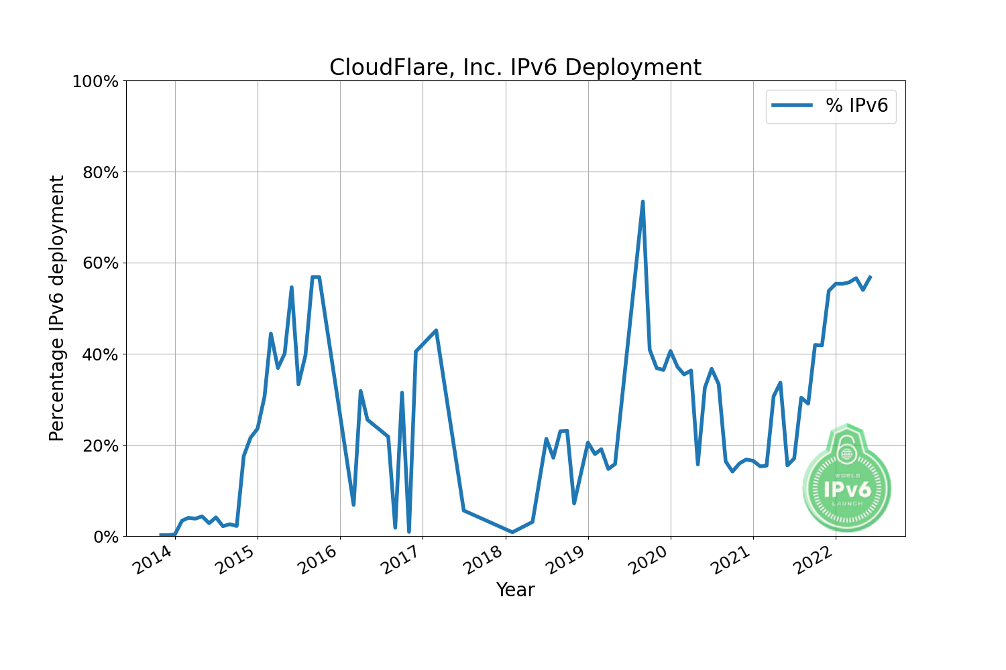Click the World IPv6 Launch badge
The image size is (1006, 670).
click(847, 478)
